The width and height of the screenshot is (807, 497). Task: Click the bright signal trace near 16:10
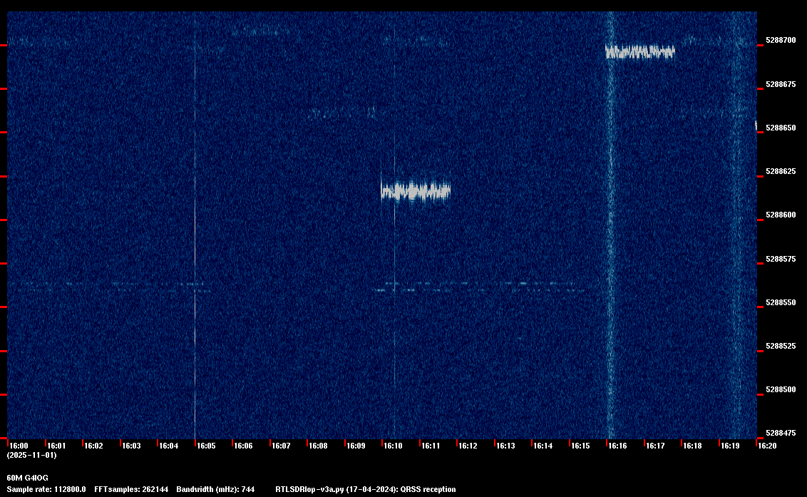(416, 191)
